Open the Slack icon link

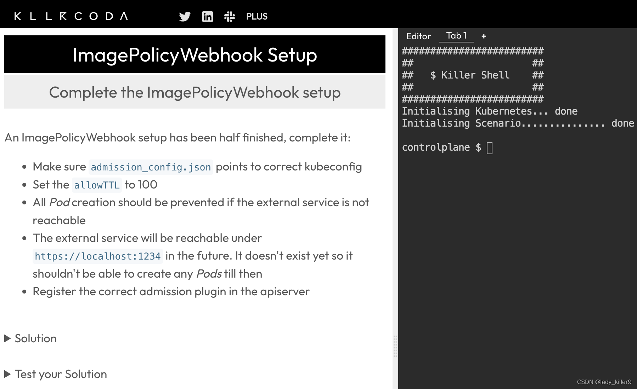pyautogui.click(x=230, y=17)
